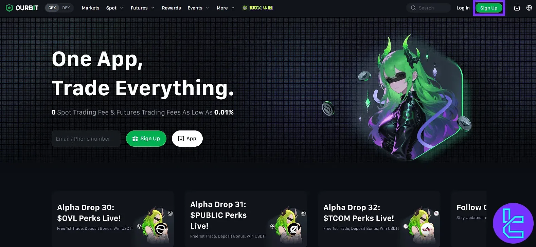The width and height of the screenshot is (536, 247).
Task: Switch to DEX mode
Action: 66,8
